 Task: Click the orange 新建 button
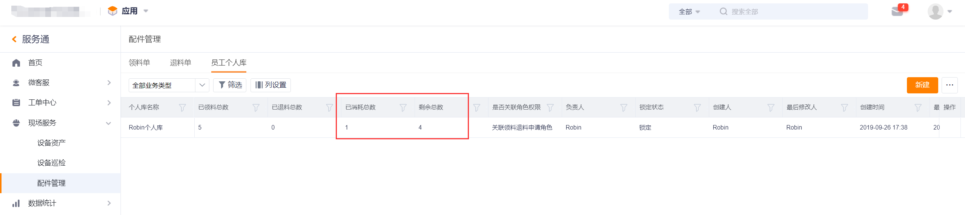click(922, 85)
